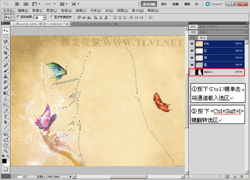
Task: Switch to the 基本功能 workspace
Action: point(149,4)
